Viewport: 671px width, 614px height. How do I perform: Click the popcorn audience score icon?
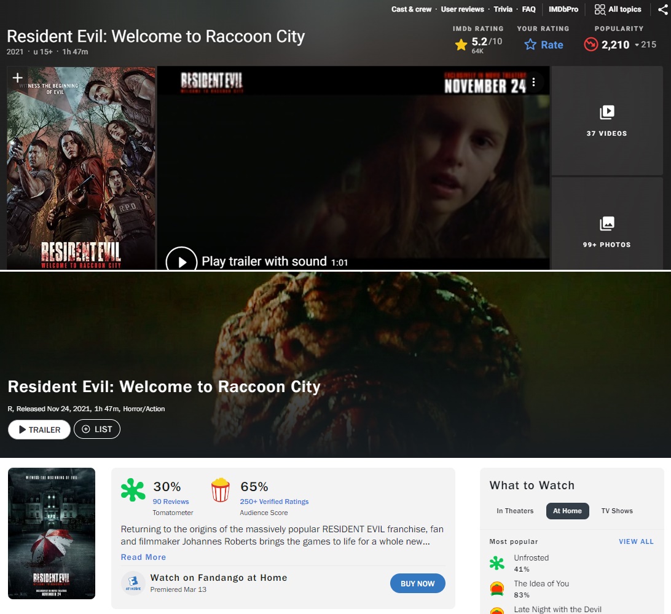[221, 490]
